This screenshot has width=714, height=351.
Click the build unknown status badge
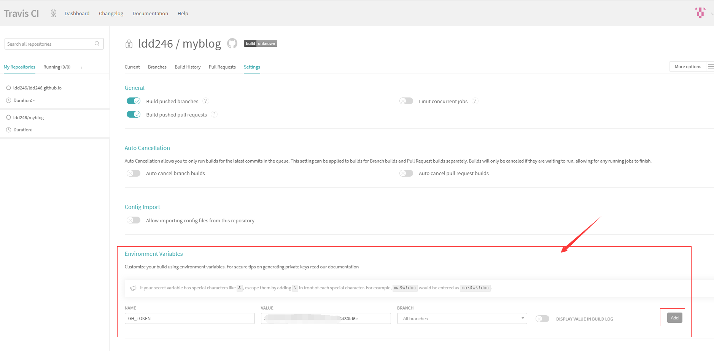(261, 43)
